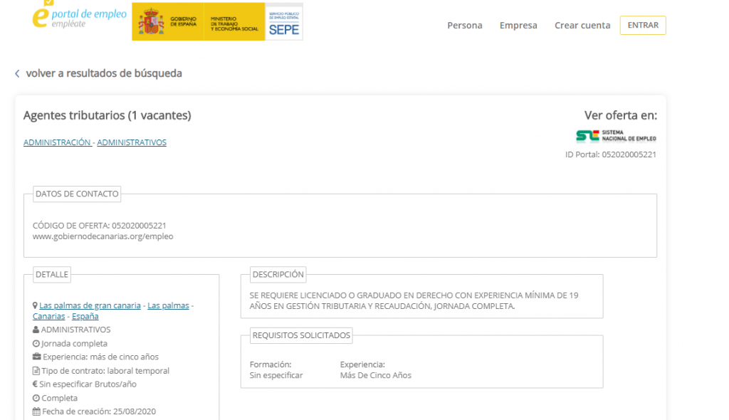Click the back chevron before volver a resultados
This screenshot has width=729, height=420.
[17, 73]
